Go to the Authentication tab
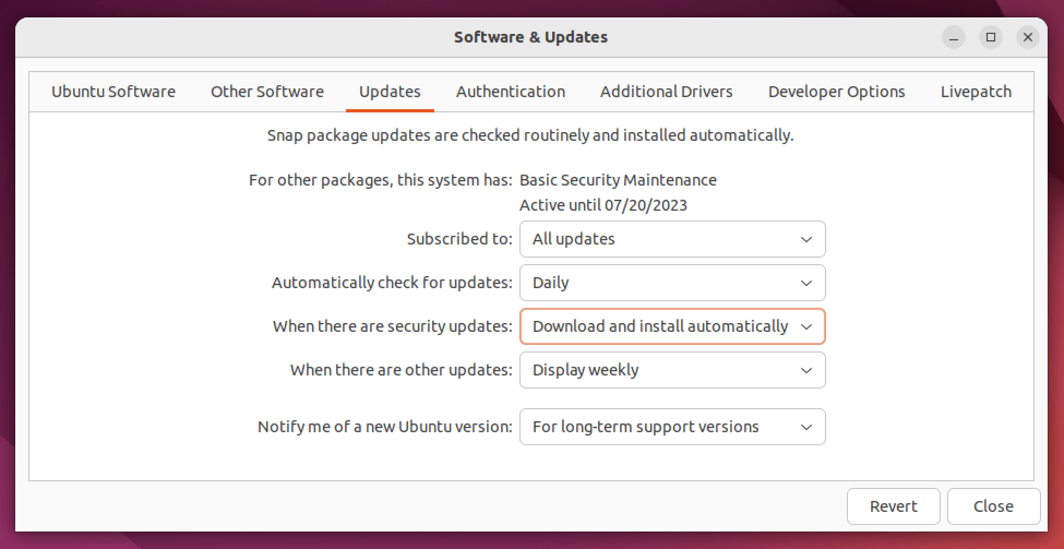The image size is (1064, 549). click(511, 92)
